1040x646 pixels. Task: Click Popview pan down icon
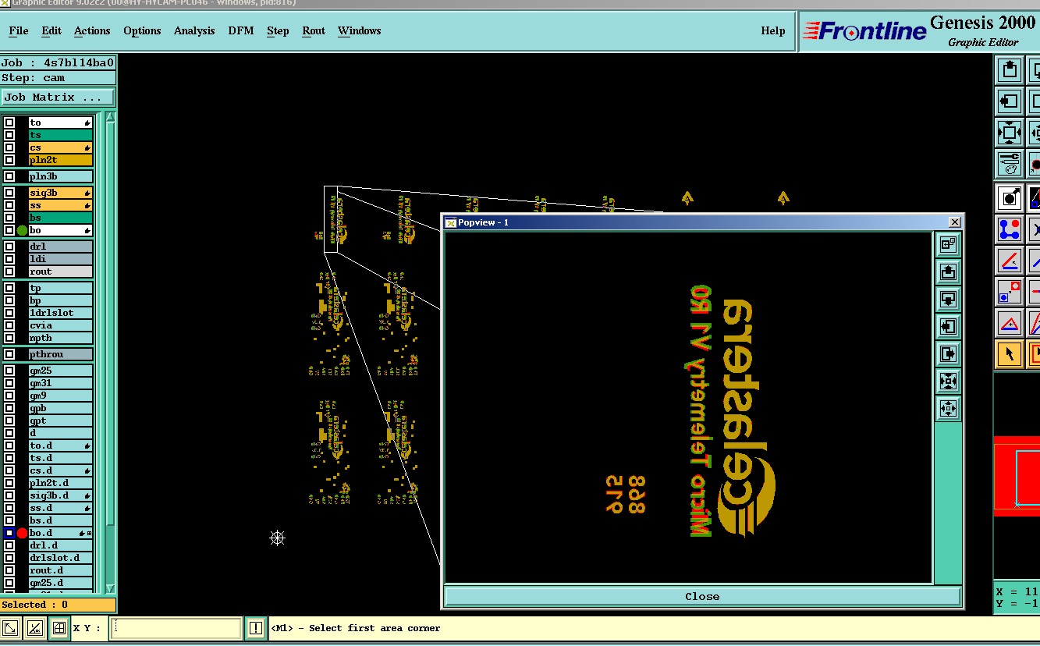(x=948, y=299)
